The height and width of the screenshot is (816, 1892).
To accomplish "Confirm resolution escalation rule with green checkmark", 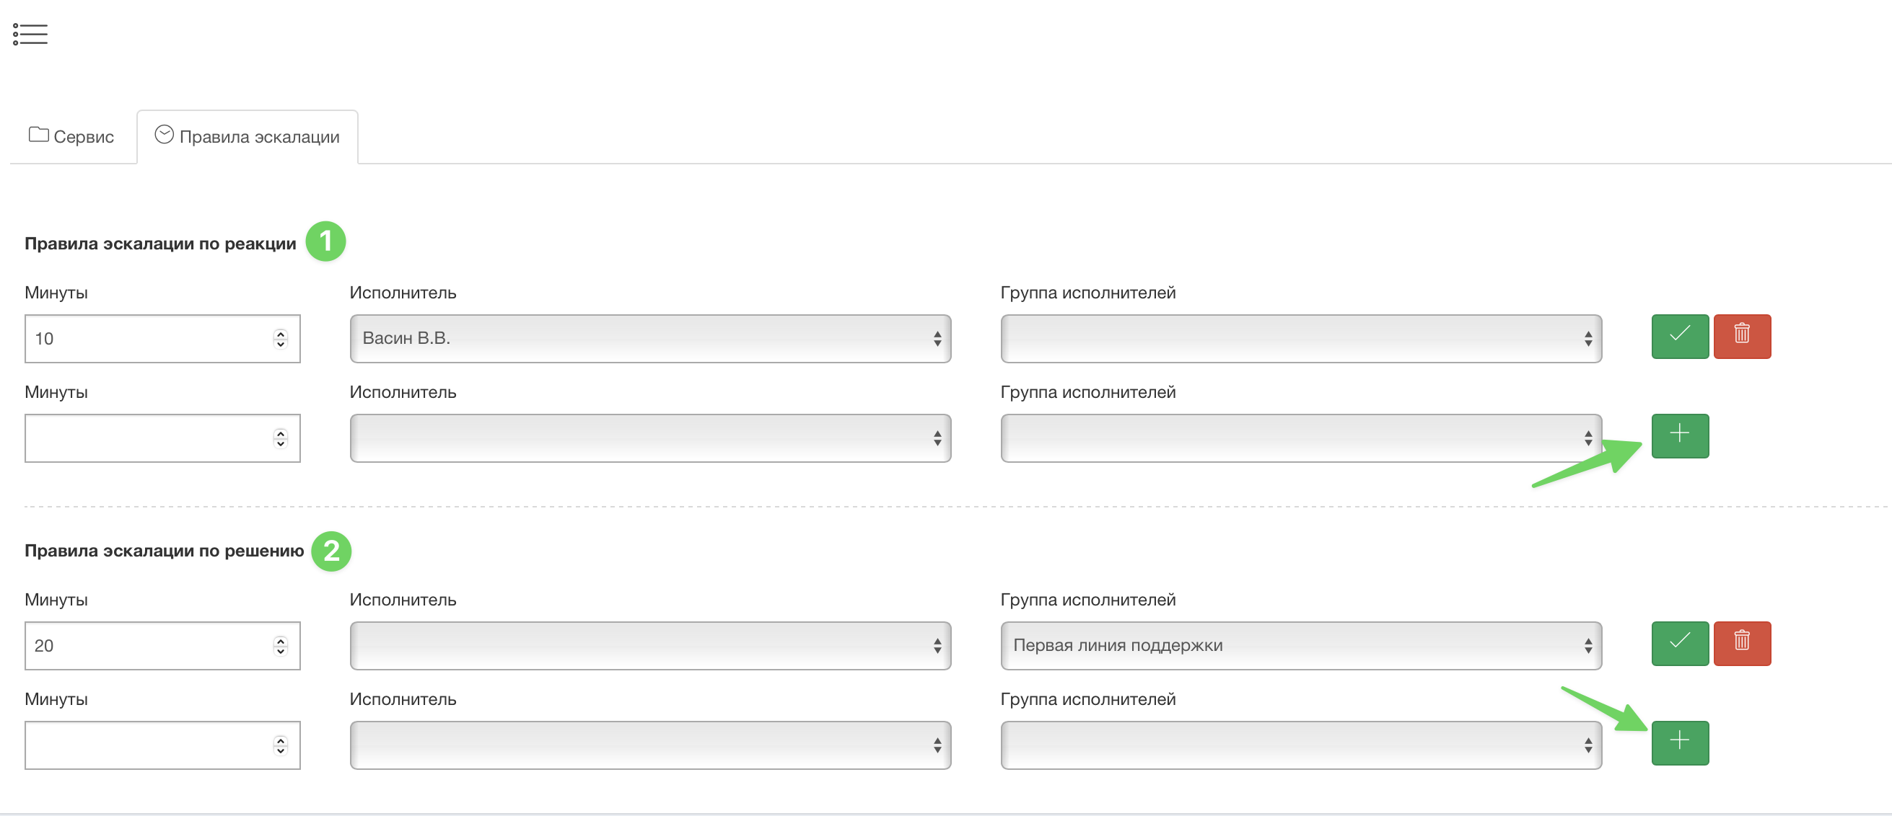I will pyautogui.click(x=1679, y=643).
